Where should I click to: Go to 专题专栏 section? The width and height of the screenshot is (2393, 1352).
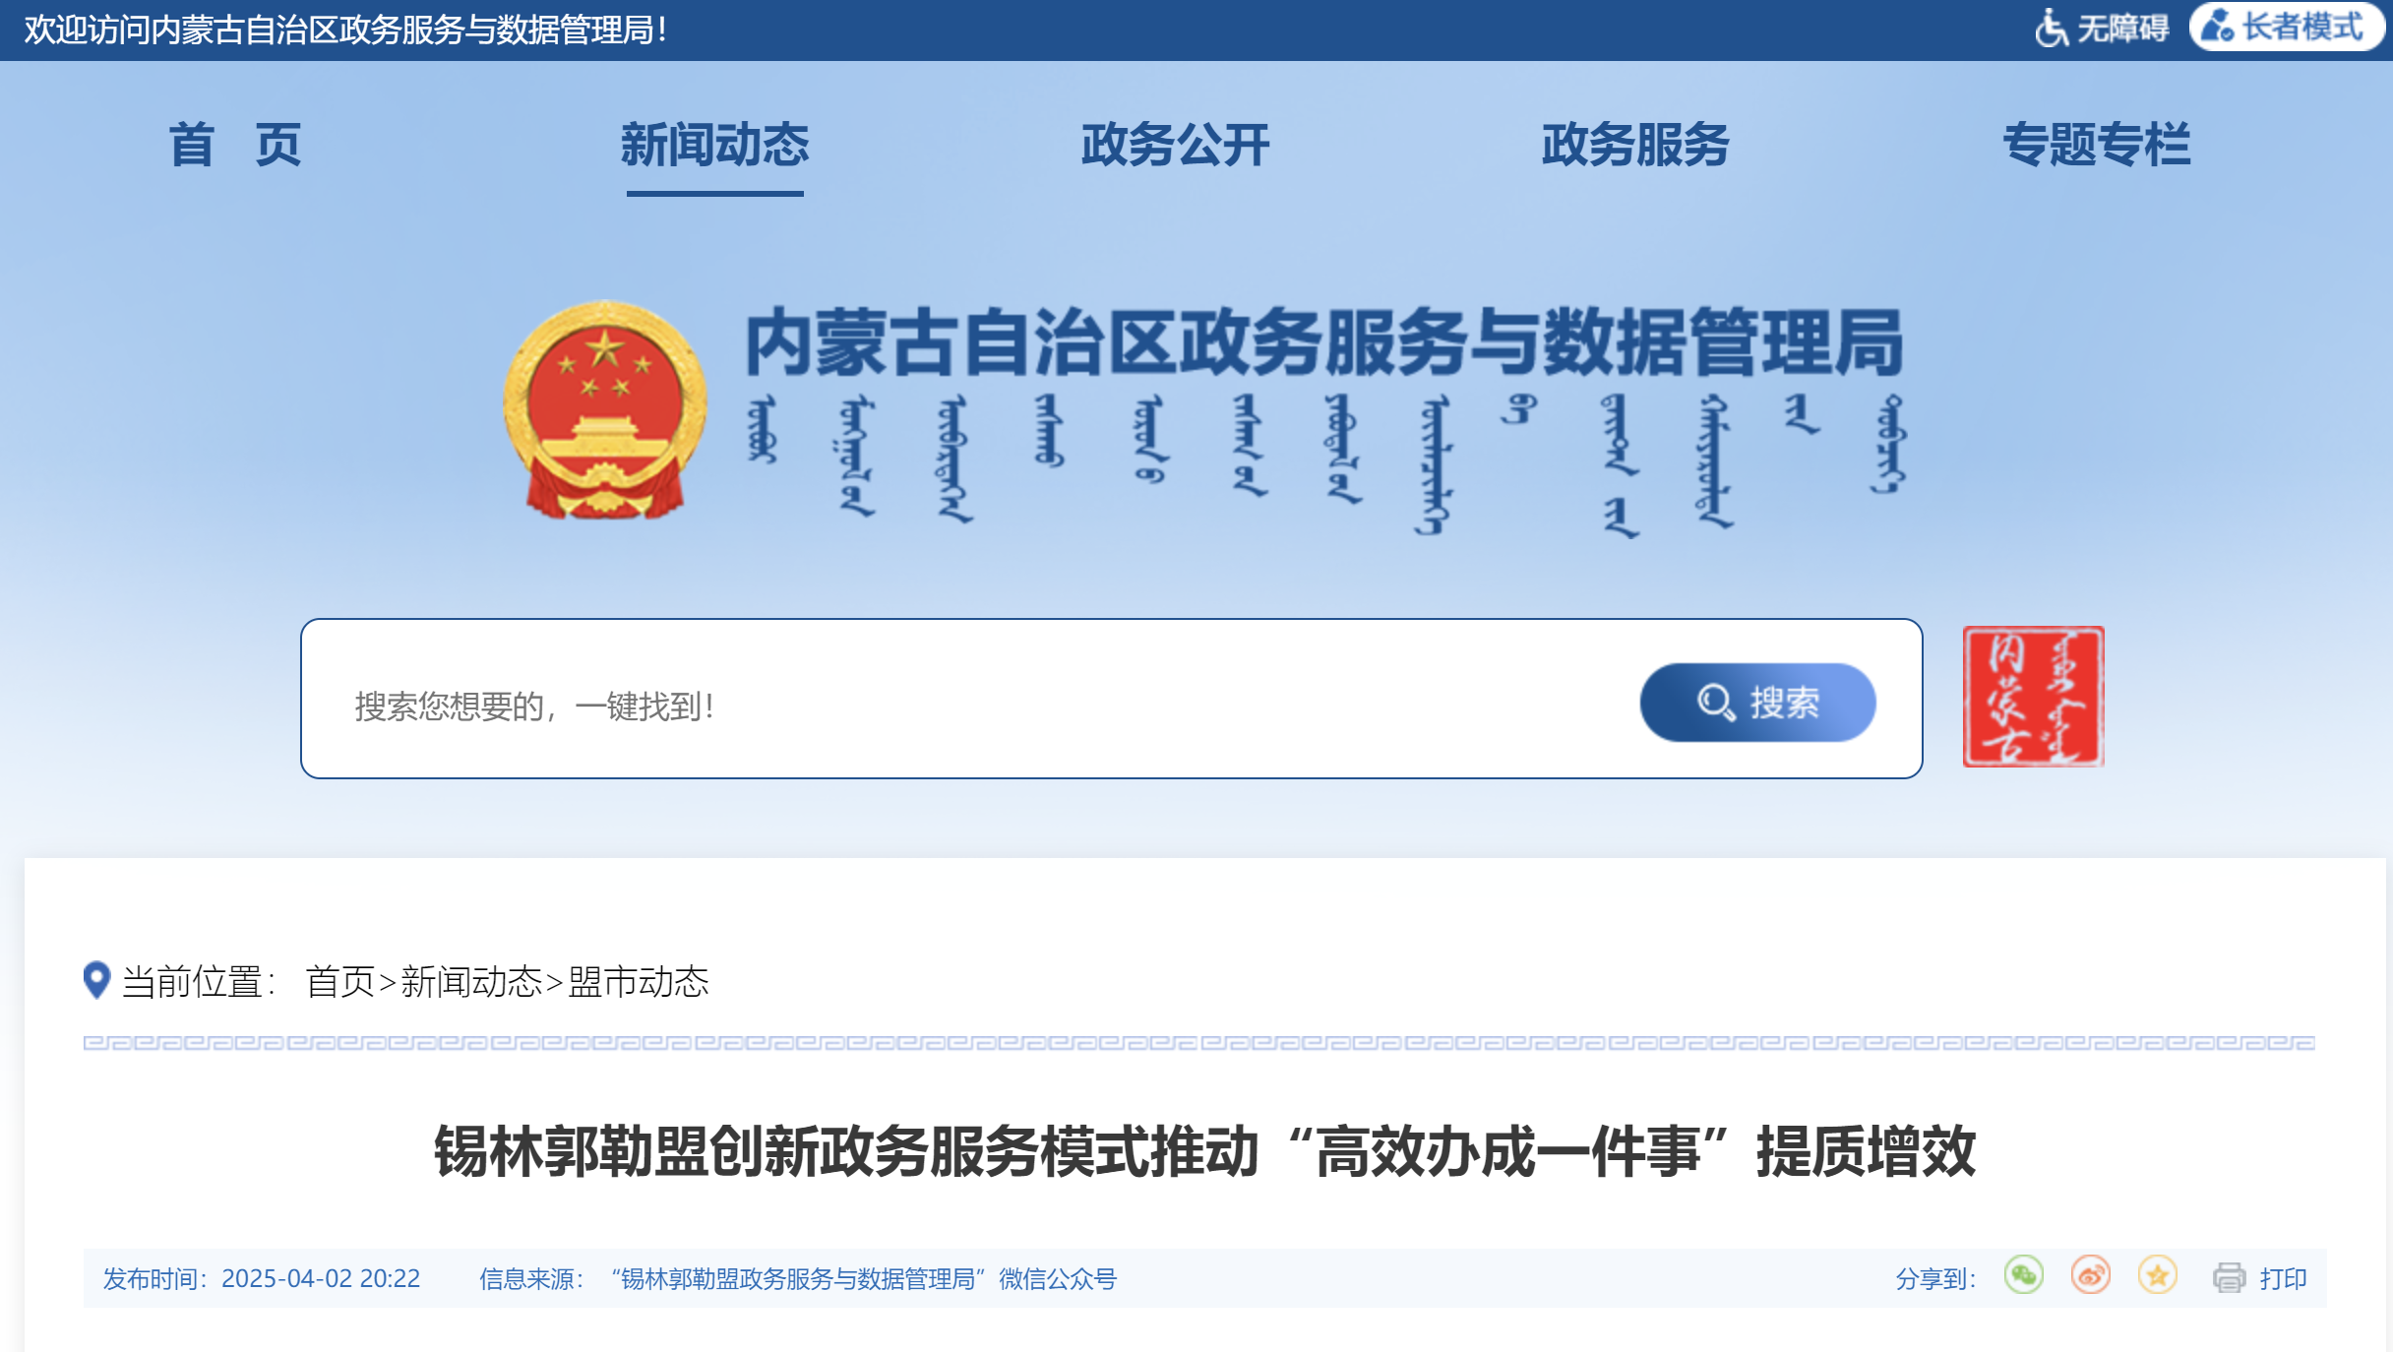tap(2096, 145)
